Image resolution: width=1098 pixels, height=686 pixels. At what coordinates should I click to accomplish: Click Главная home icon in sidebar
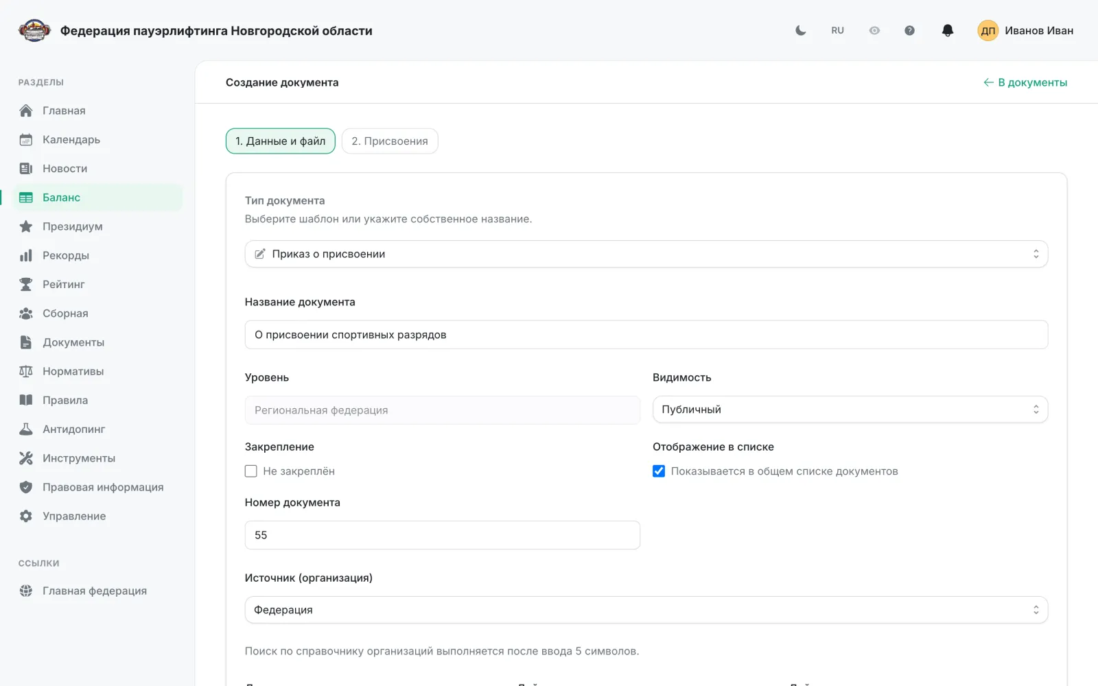[26, 110]
